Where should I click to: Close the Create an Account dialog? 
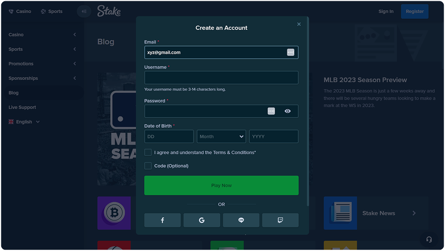[299, 24]
